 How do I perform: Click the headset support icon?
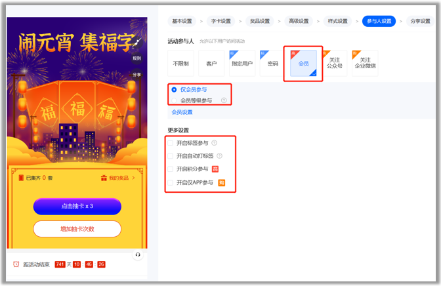[138, 255]
